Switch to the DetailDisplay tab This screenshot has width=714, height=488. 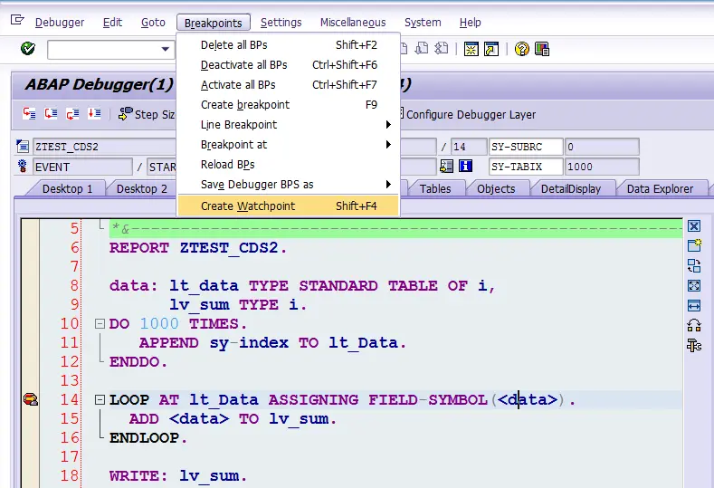570,188
